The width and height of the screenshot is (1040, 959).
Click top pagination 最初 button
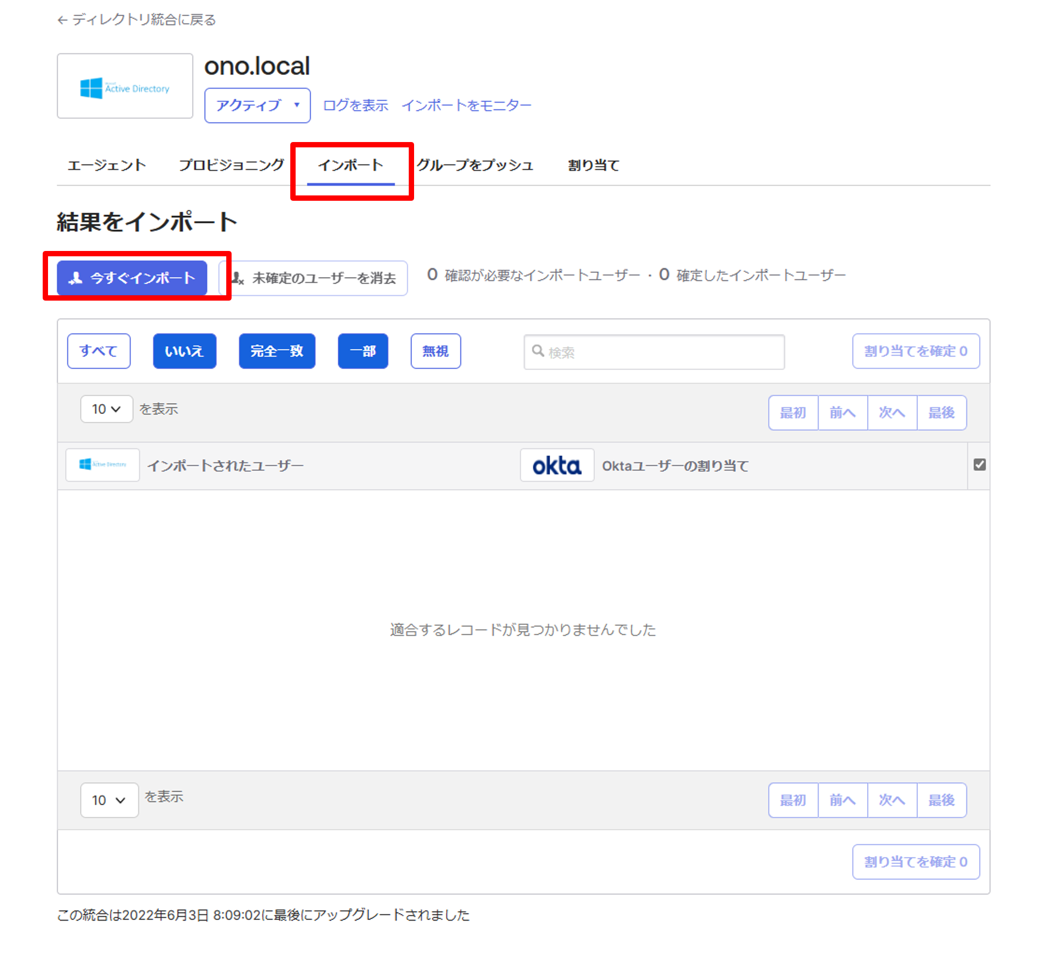coord(793,413)
